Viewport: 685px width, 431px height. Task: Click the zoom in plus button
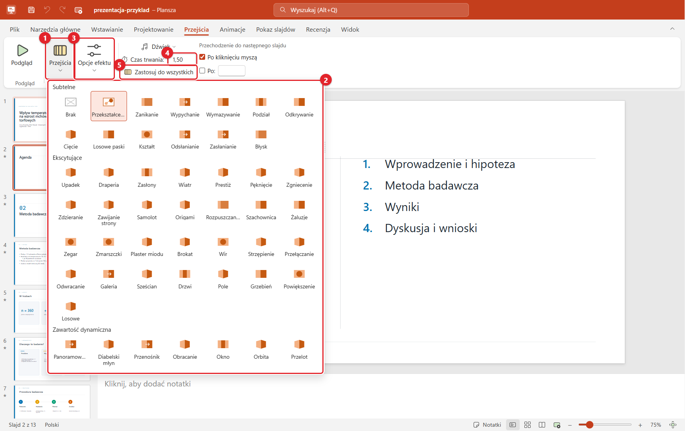point(640,425)
